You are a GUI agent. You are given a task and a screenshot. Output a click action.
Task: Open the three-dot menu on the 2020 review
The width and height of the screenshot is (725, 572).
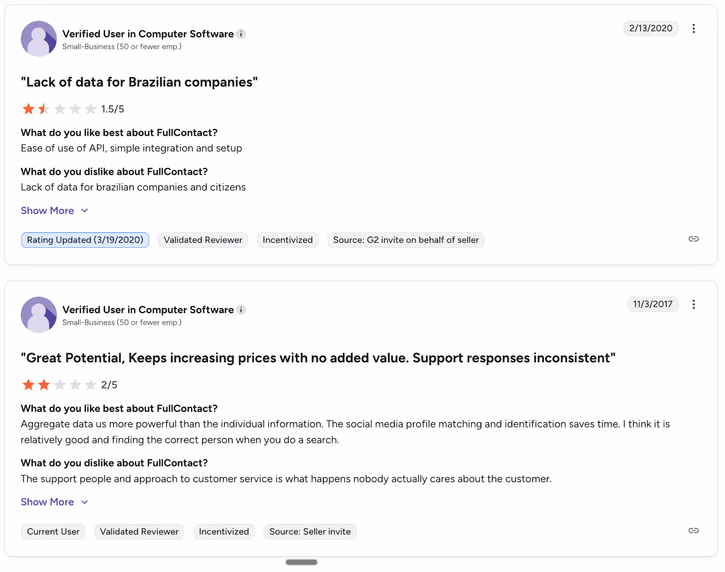[694, 28]
